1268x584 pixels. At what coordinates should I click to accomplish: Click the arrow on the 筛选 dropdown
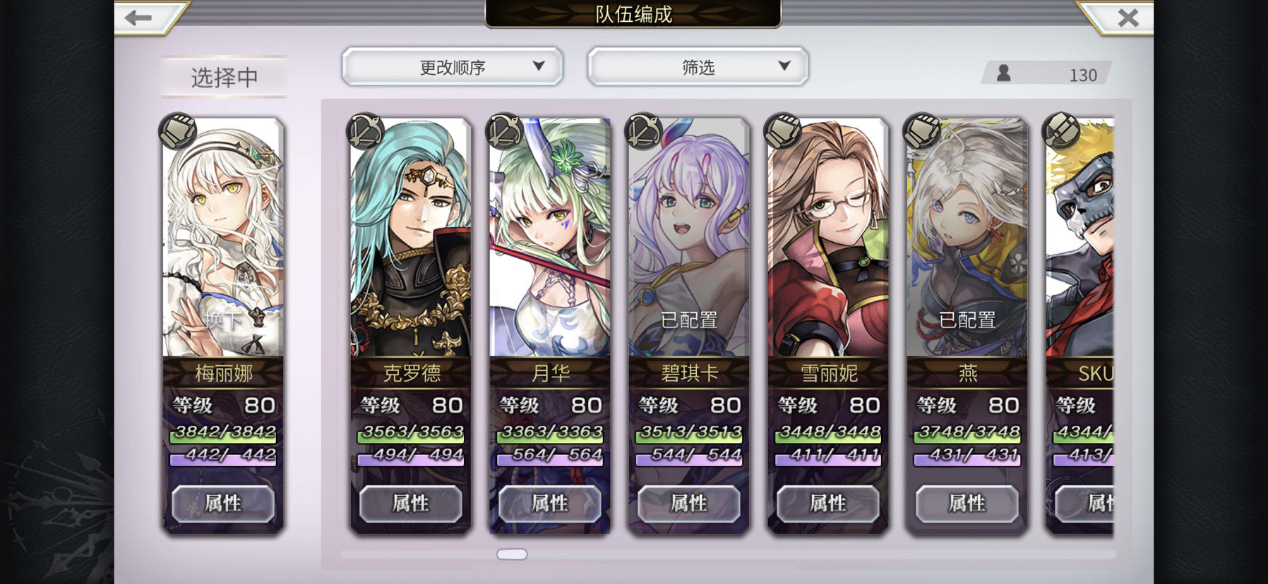[x=784, y=66]
